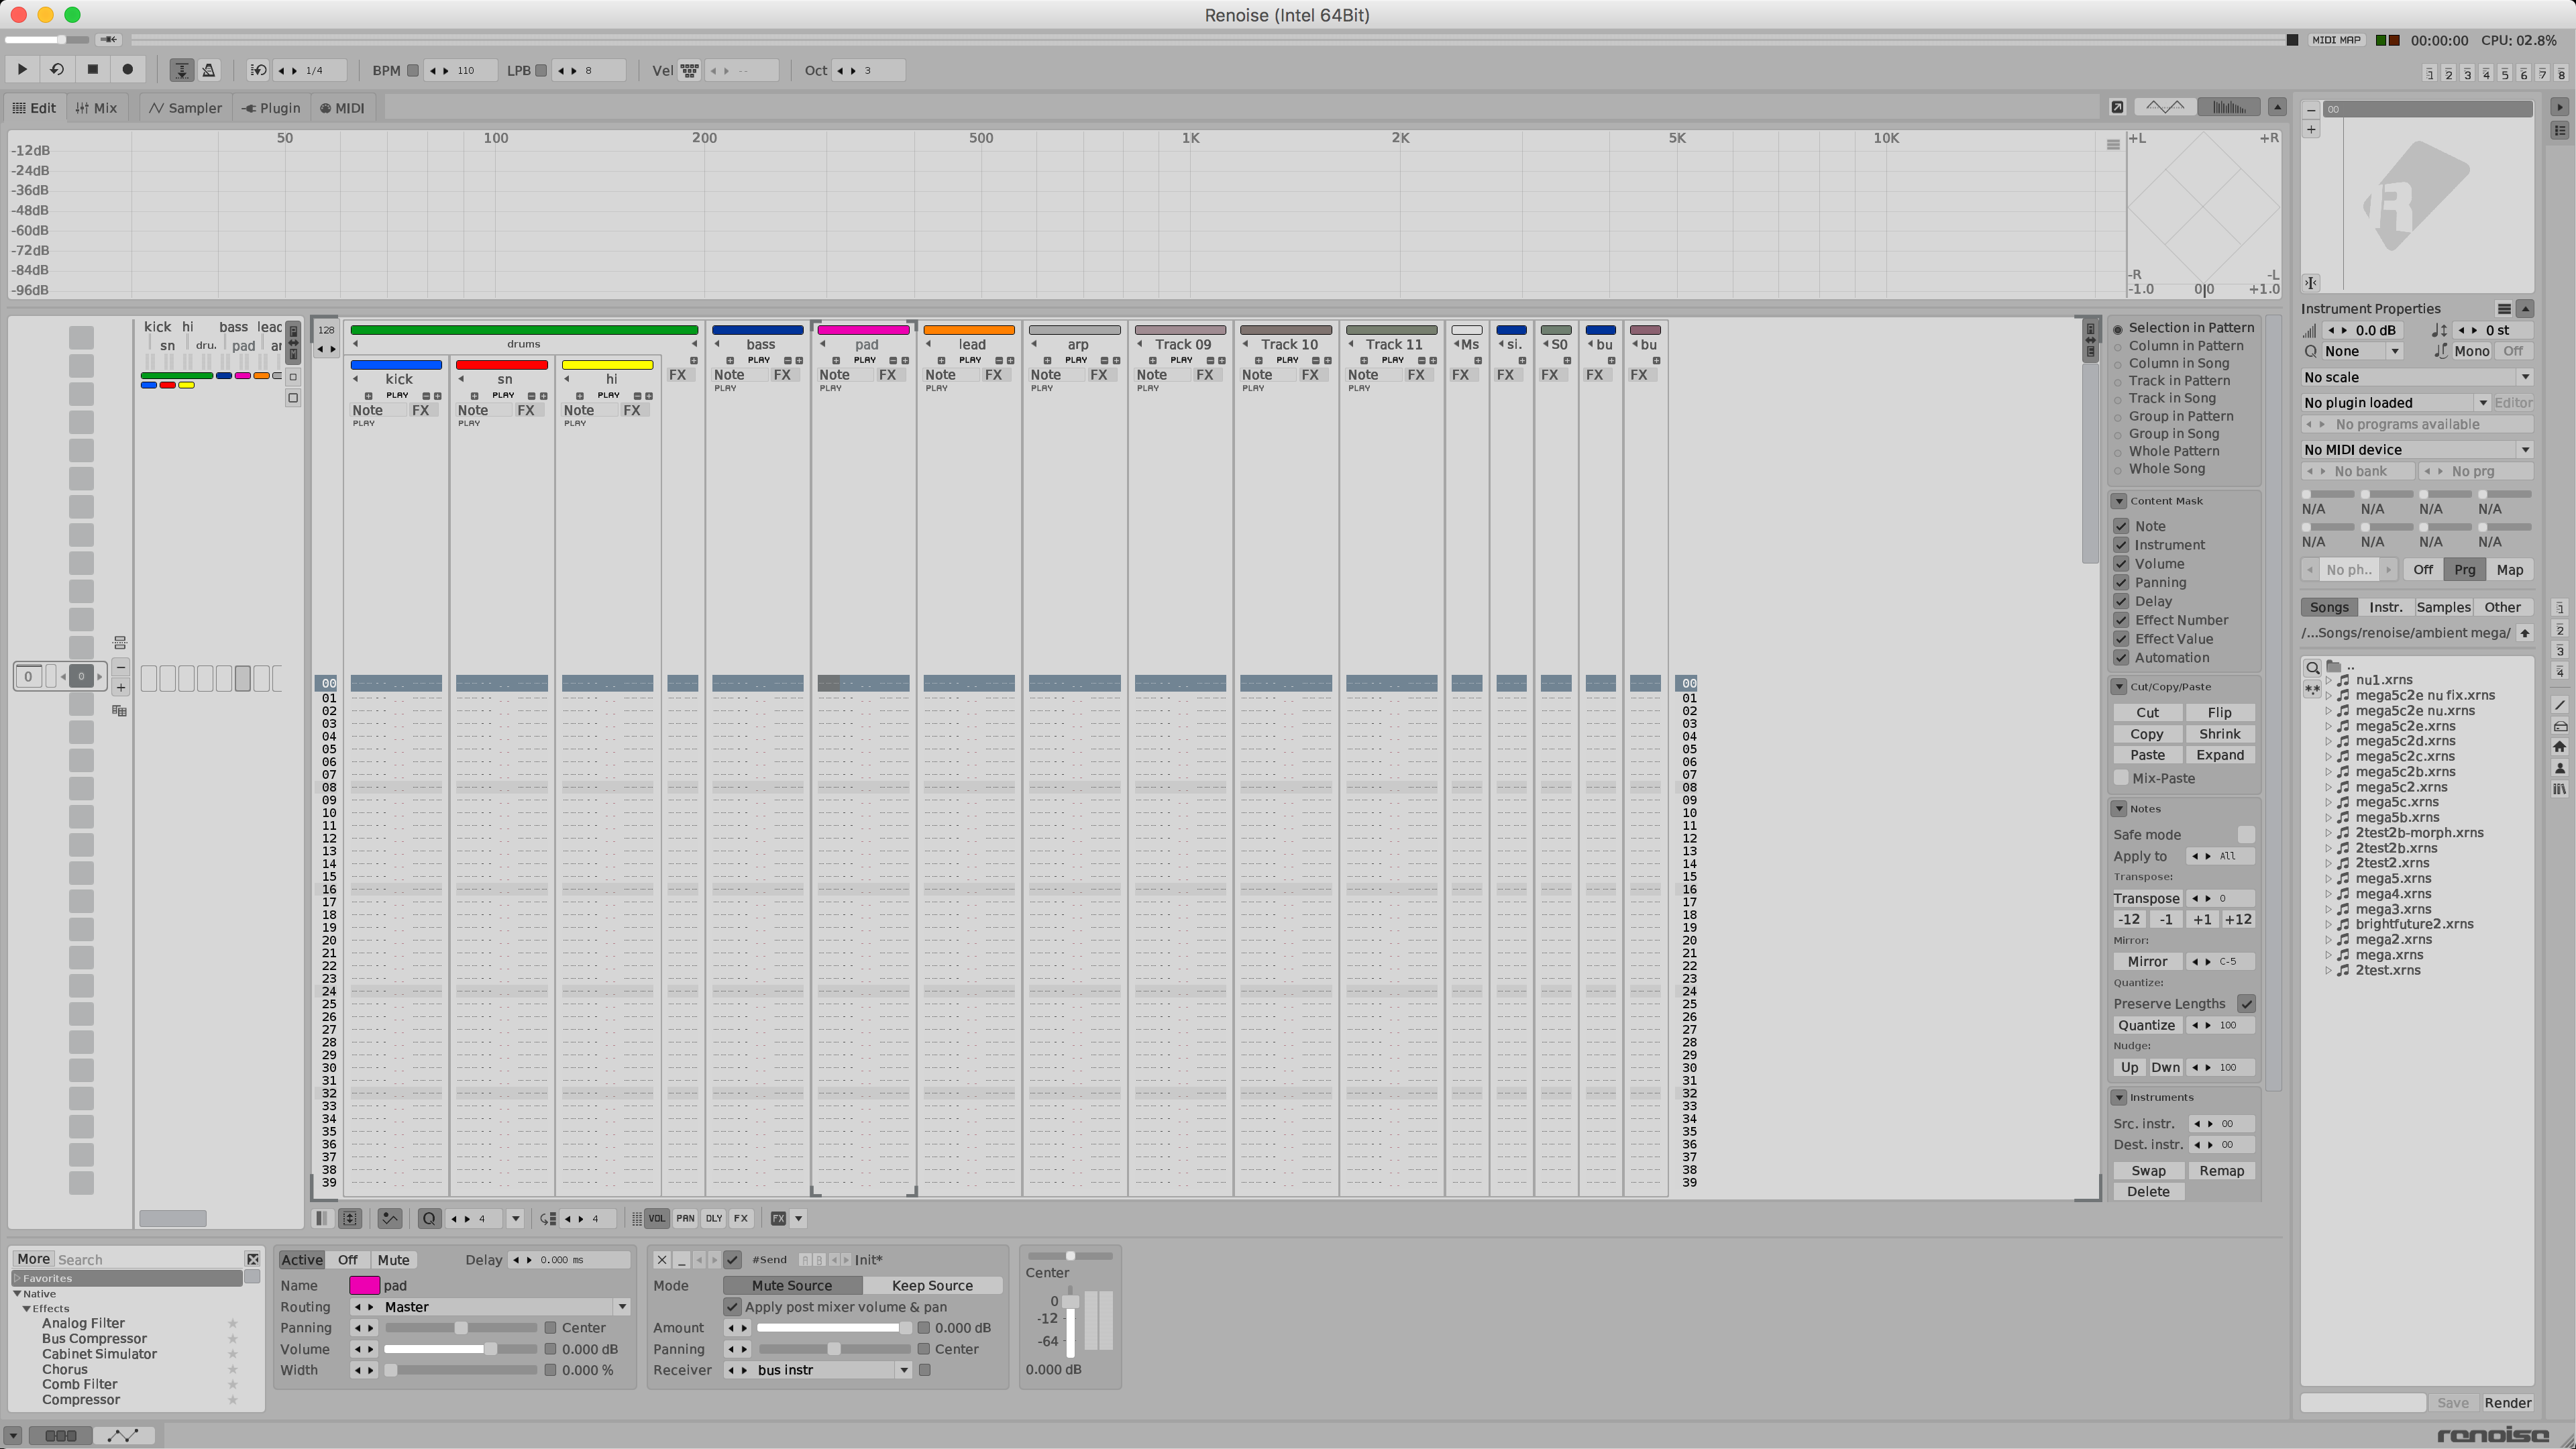The image size is (2576, 1449).
Task: Adjust the track Volume slider
Action: [461, 1349]
